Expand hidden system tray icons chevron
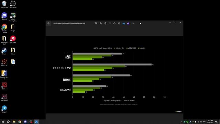The width and height of the screenshot is (220, 124). (x=182, y=122)
